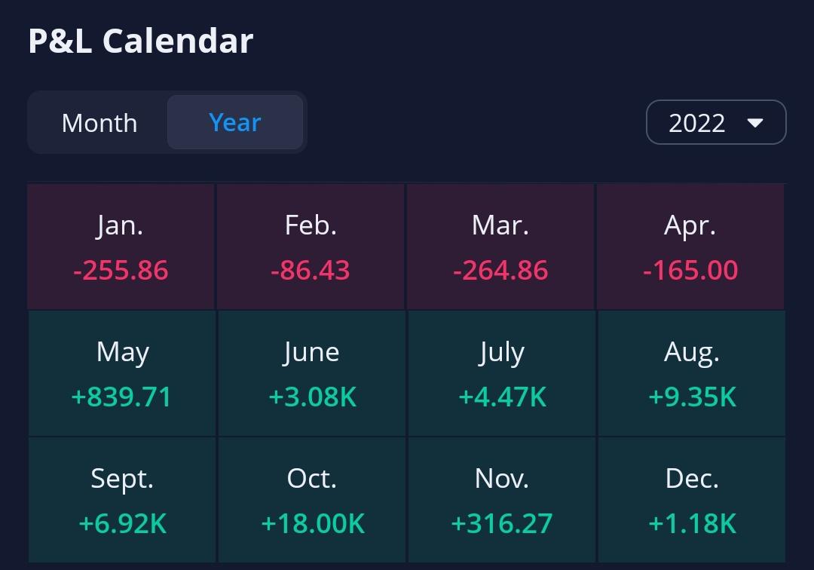Open the March -264.86 cell
Screen dimensions: 814x570
[x=500, y=247]
